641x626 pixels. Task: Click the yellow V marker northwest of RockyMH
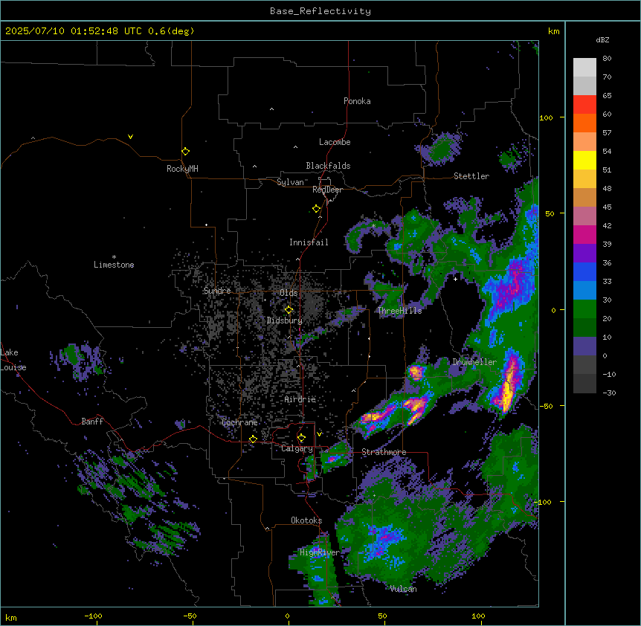(130, 137)
